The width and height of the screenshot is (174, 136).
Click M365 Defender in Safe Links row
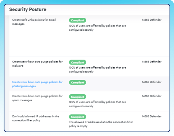pos(152,20)
